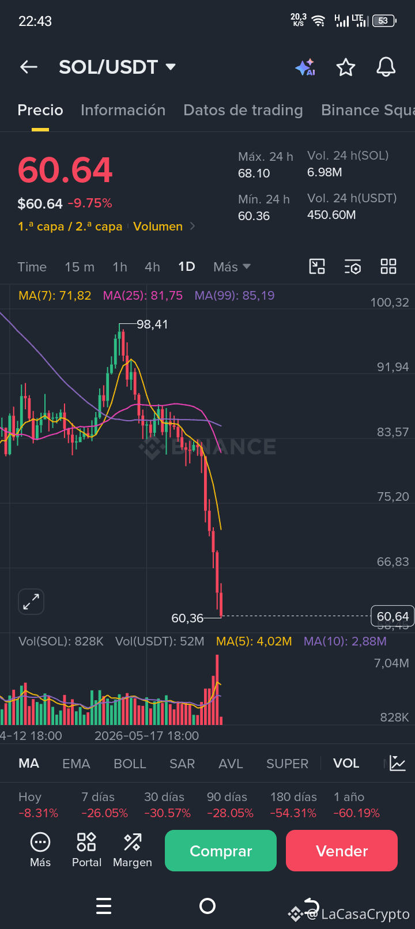Toggle the SUPER indicator

tap(287, 764)
